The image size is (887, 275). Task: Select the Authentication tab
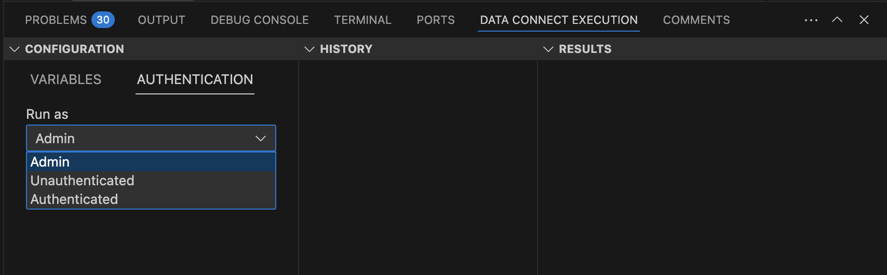(x=195, y=79)
